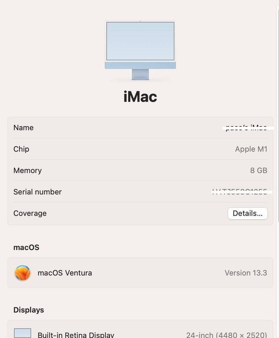Click the Chip label

(21, 149)
